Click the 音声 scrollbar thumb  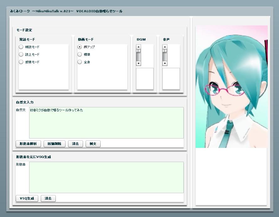(x=165, y=51)
